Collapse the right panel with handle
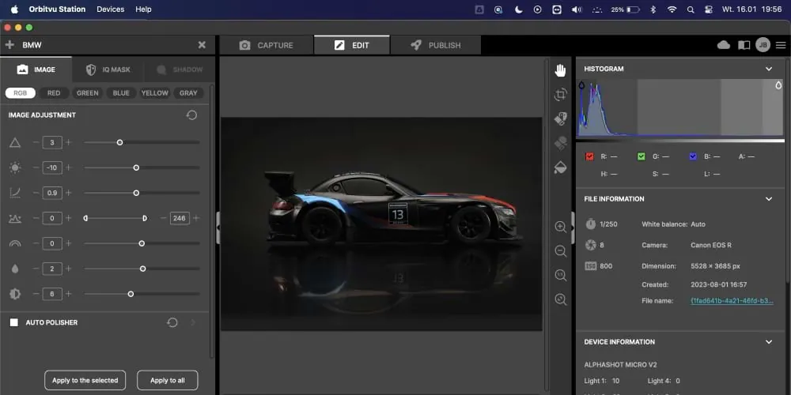791x395 pixels. 573,228
